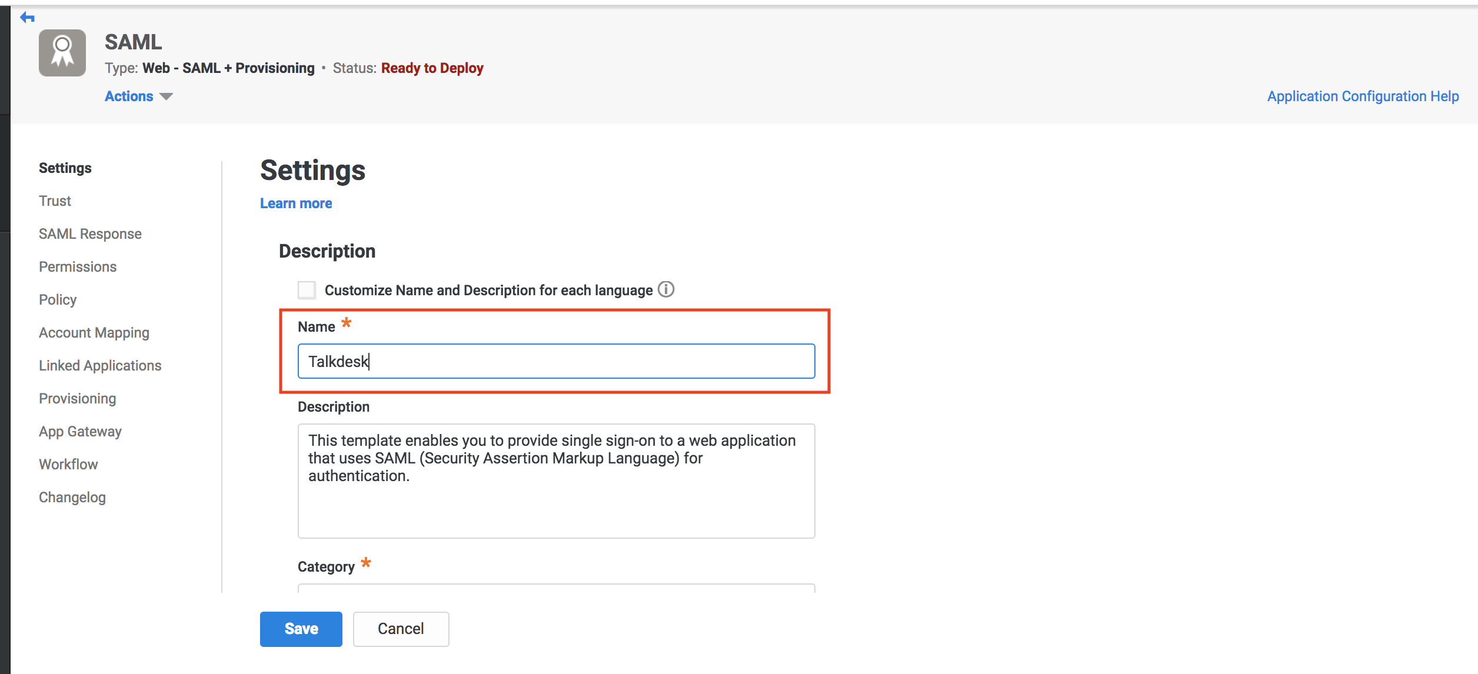This screenshot has width=1478, height=674.
Task: Select Settings in the sidebar
Action: click(65, 168)
